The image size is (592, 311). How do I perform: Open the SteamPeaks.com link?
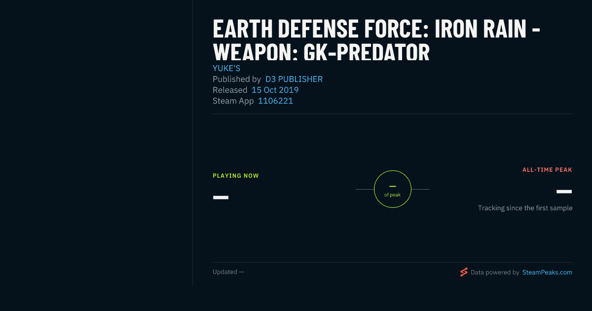click(x=547, y=272)
